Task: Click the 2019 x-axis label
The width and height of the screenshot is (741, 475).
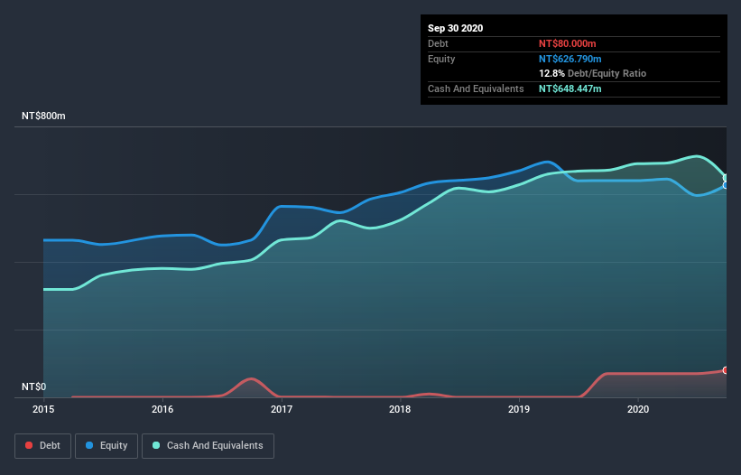Action: point(519,409)
